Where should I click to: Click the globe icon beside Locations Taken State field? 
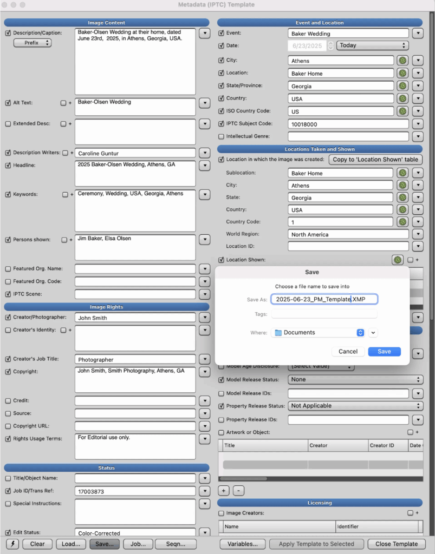click(x=402, y=197)
